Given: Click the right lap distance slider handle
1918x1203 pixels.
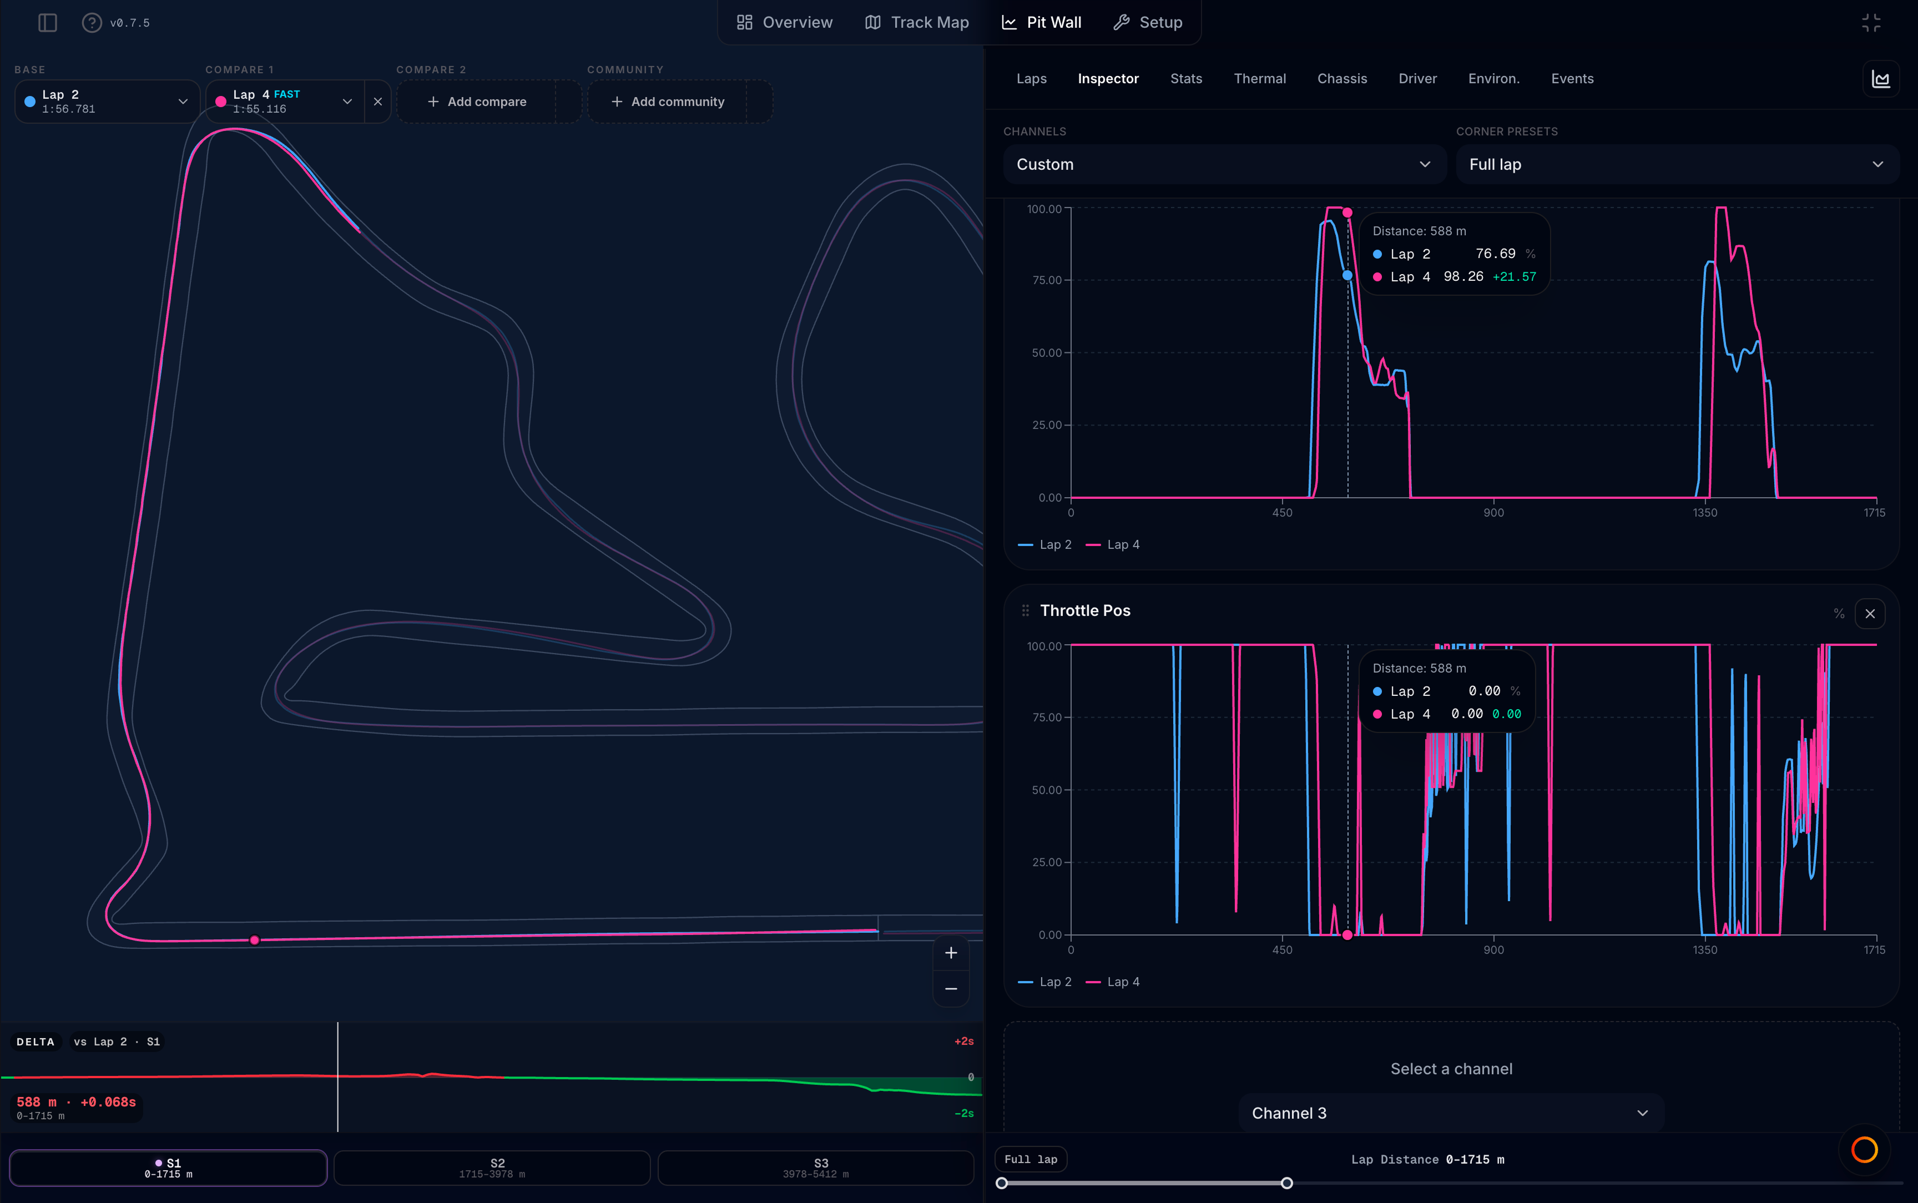Looking at the screenshot, I should 1286,1183.
